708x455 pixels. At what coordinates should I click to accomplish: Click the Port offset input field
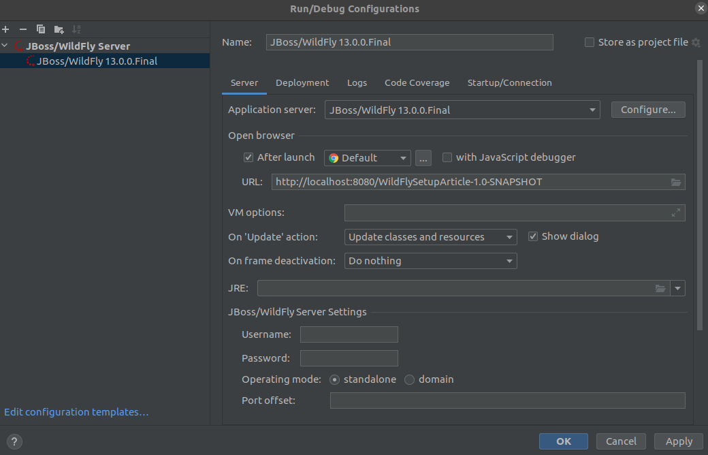[x=507, y=400]
